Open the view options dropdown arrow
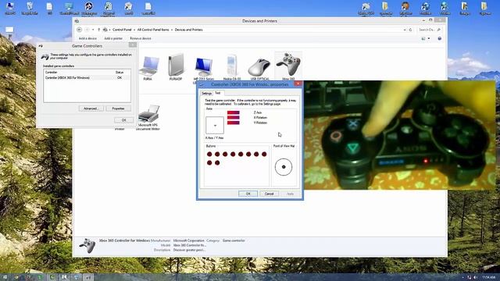Viewport: 500px width, 281px height. [429, 38]
